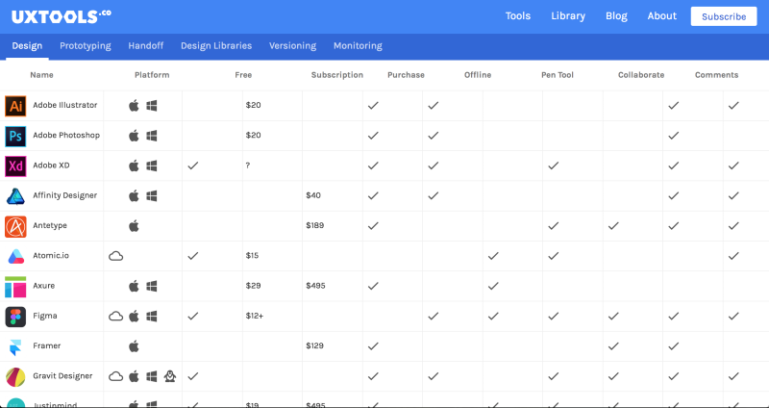The image size is (769, 408).
Task: Click the Windows icon in Adobe Illustrator row
Action: point(152,106)
